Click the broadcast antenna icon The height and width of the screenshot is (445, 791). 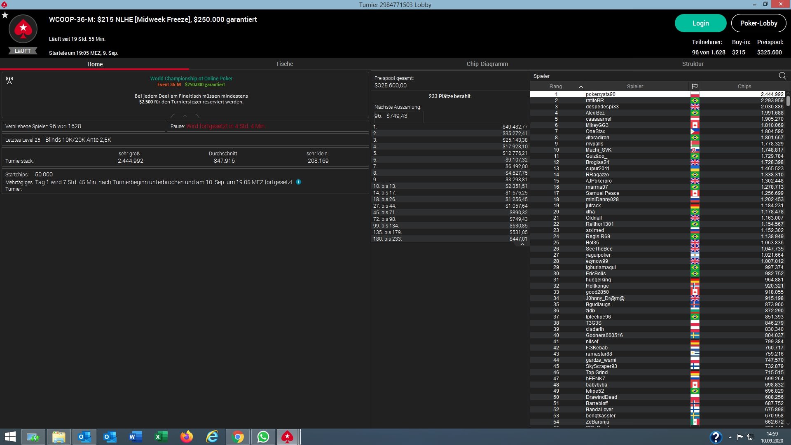pos(9,80)
